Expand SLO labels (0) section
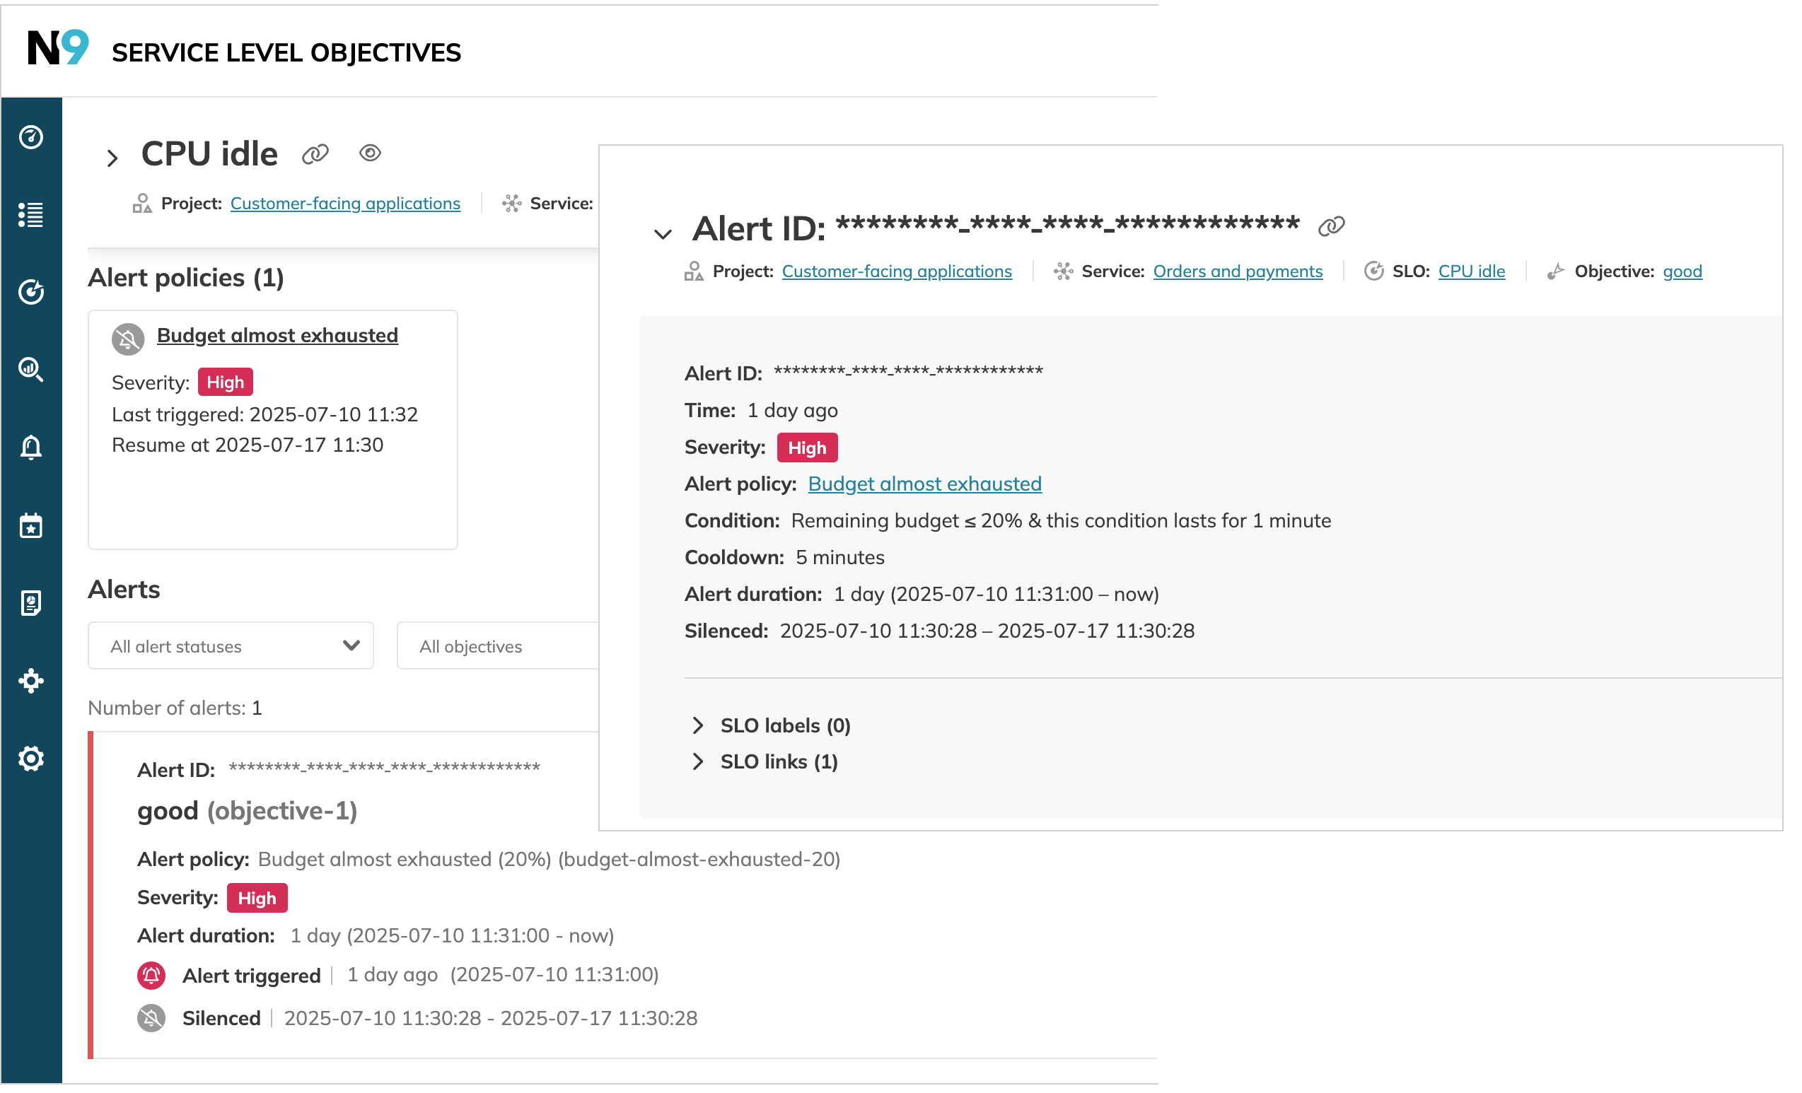This screenshot has width=1802, height=1093. coord(771,725)
